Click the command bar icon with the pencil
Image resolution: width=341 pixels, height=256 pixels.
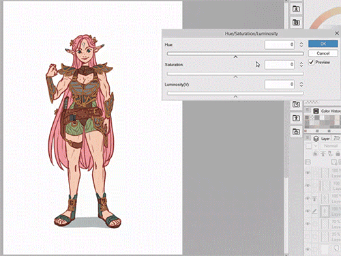(x=296, y=104)
